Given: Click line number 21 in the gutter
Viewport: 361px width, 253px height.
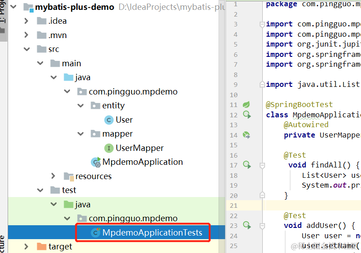Looking at the screenshot, I should 234,206.
